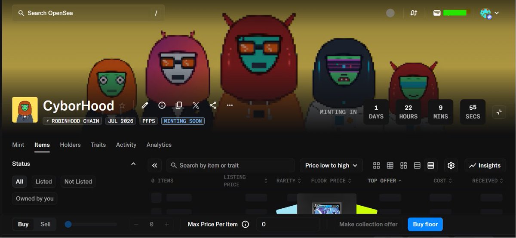The image size is (516, 238).
Task: Sort by Rarity column
Action: 289,181
